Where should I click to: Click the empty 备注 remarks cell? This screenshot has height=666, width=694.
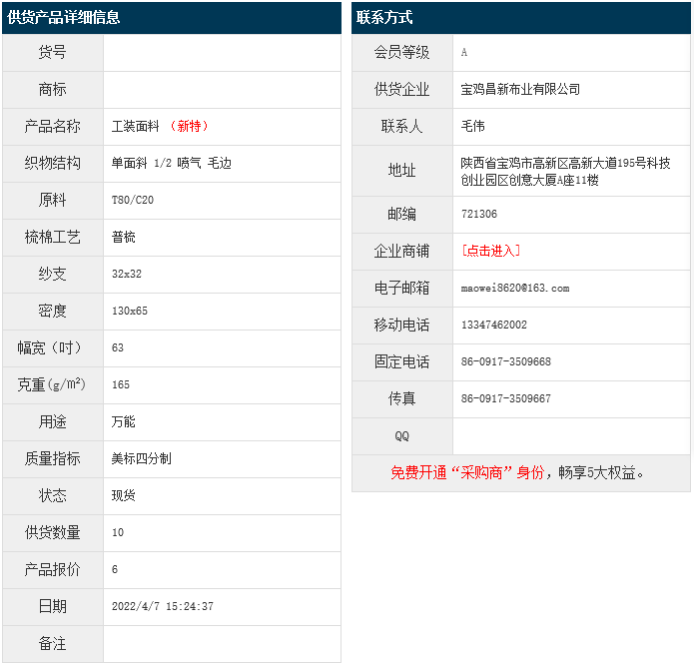(221, 644)
